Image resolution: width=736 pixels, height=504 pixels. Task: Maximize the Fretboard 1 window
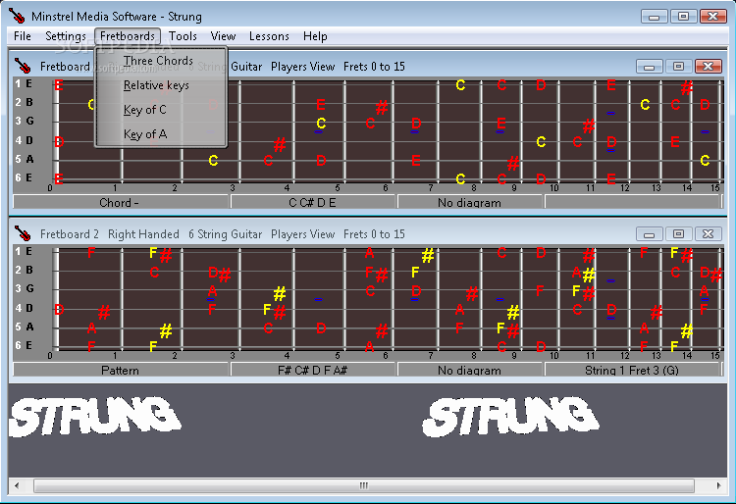(678, 66)
